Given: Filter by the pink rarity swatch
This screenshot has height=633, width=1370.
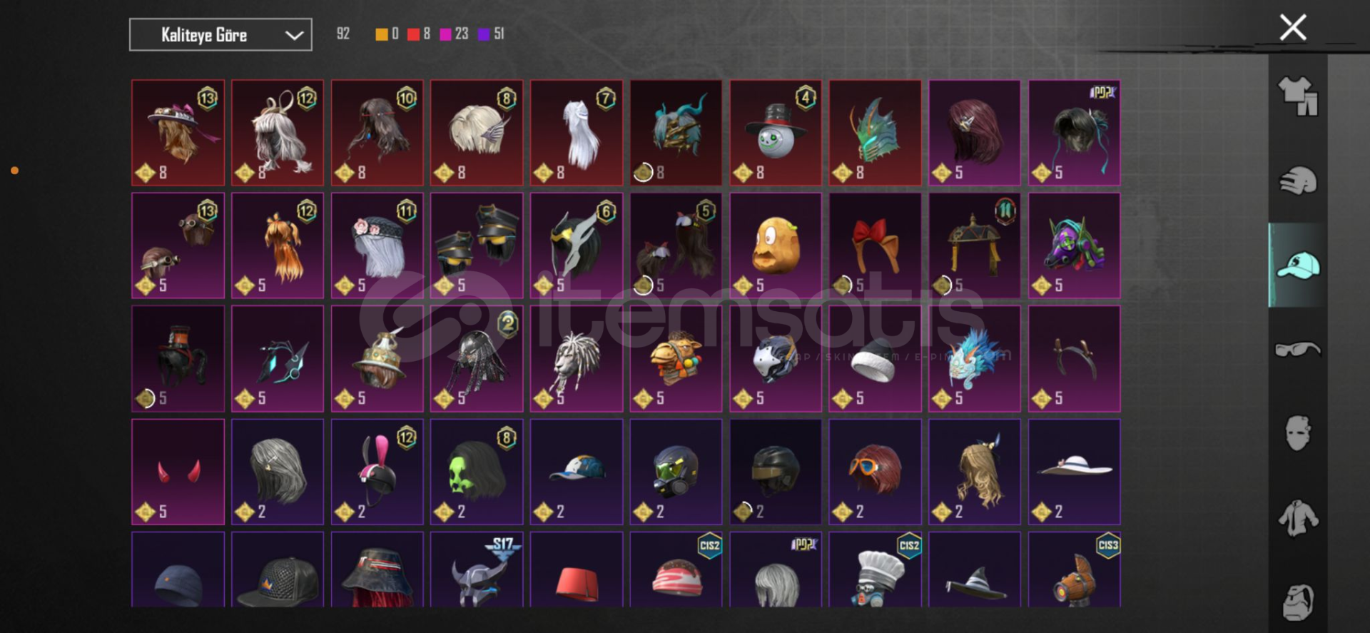Looking at the screenshot, I should click(x=445, y=34).
